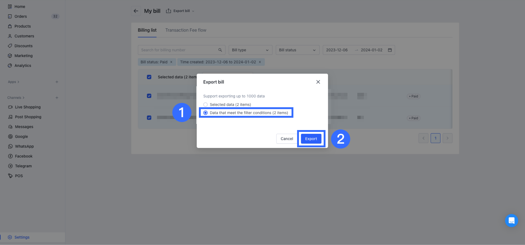Click the 'My bill' page title
Screen dimensions: 525x245
pyautogui.click(x=152, y=11)
